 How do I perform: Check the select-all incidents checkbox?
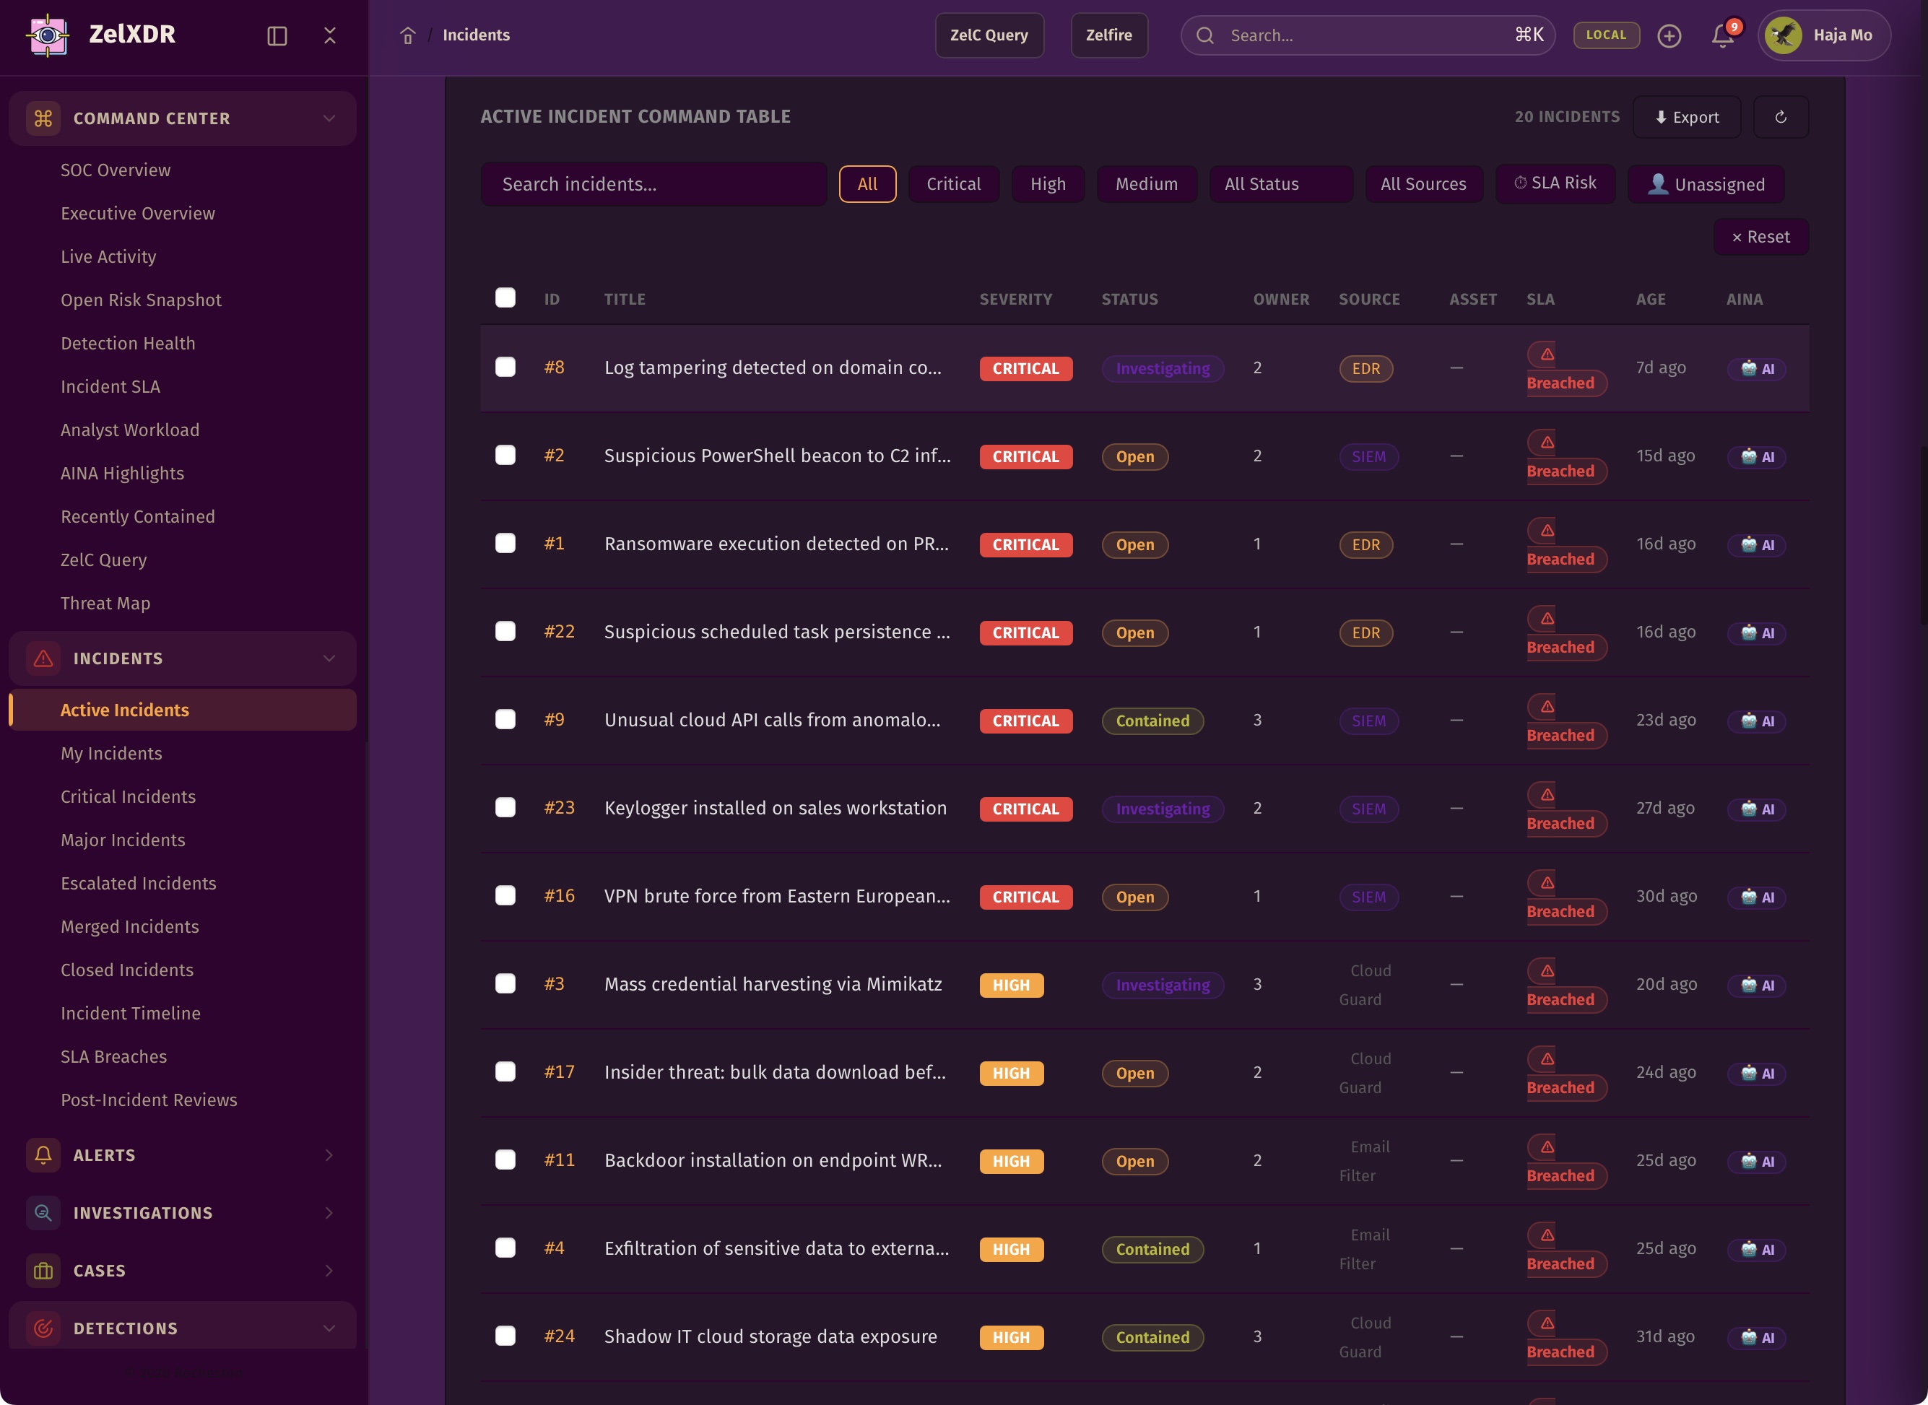click(505, 297)
